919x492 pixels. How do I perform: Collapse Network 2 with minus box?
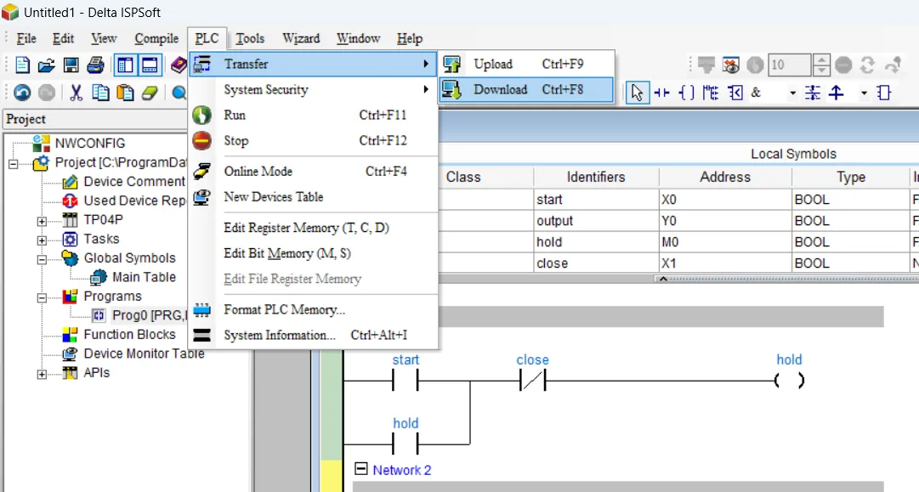coord(361,468)
